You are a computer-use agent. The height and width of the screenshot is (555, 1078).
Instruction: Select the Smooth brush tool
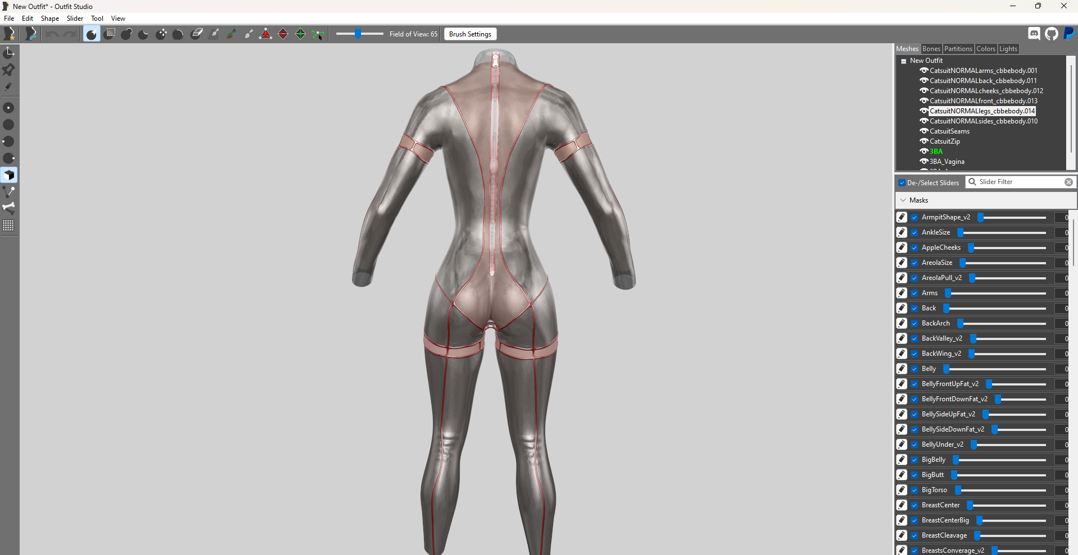[178, 34]
